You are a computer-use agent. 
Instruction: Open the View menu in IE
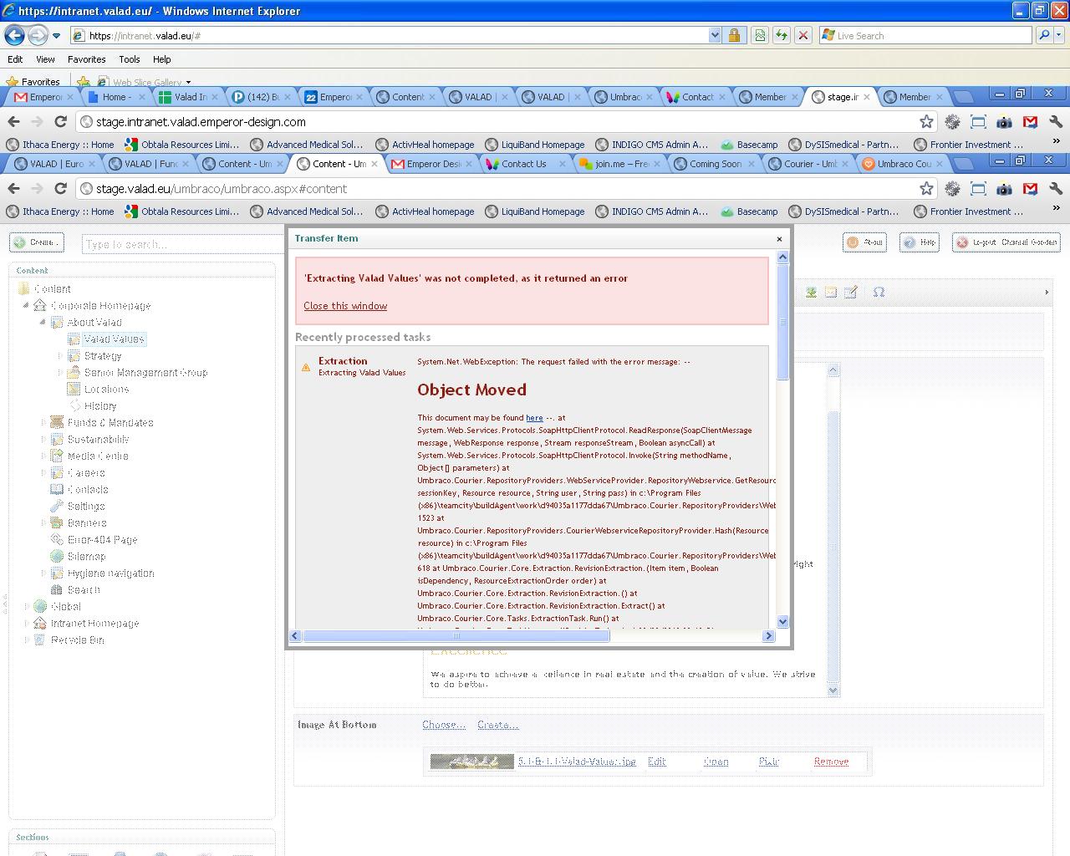point(45,59)
